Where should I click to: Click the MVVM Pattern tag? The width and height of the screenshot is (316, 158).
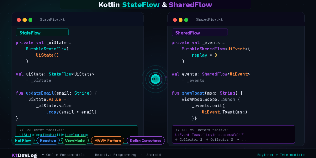108,141
